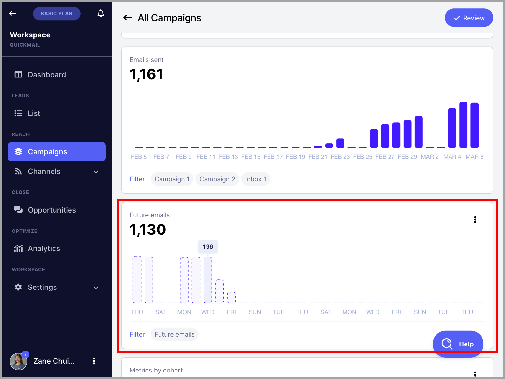Open the Channels menu item
Viewport: 505px width, 379px height.
(57, 171)
